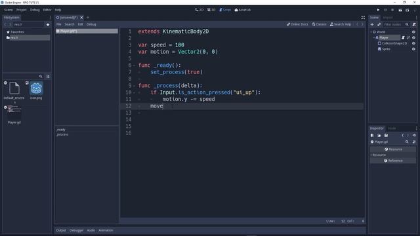Screen dimensions: 420x236
Task: Open object properties tools icon in Inspector
Action: tap(414, 142)
